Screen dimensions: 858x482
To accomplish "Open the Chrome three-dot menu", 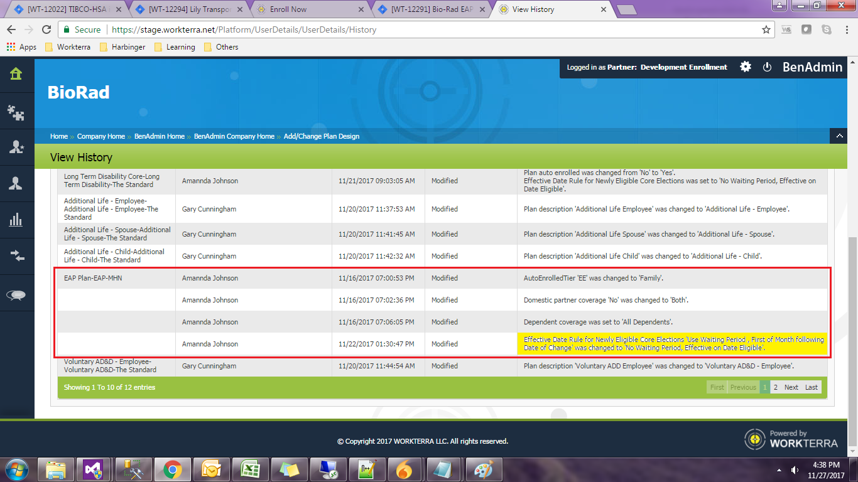I will (x=845, y=29).
